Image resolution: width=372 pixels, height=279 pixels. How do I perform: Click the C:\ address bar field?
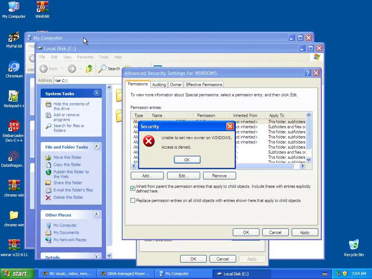tap(88, 80)
